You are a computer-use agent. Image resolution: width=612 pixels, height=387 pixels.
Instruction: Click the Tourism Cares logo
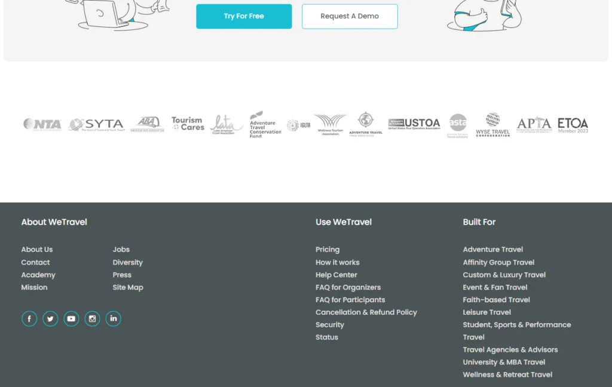pos(188,124)
